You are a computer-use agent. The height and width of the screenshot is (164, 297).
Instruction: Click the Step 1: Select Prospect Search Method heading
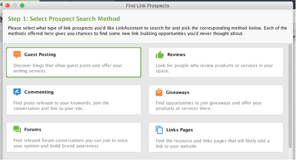click(x=64, y=19)
